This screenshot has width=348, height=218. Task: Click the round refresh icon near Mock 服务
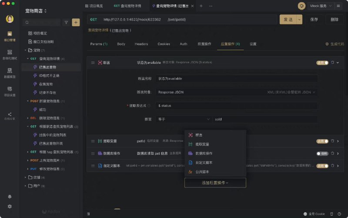[x=301, y=6]
